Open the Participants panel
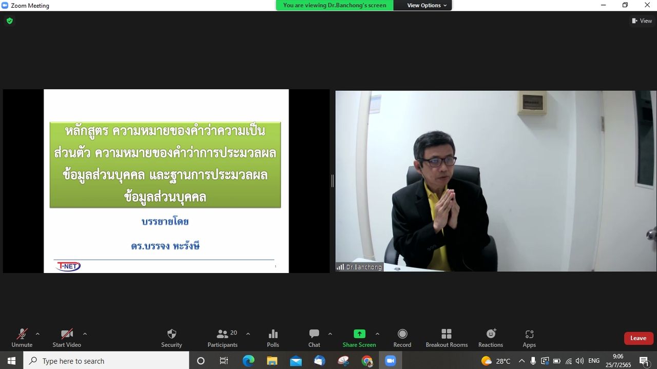The height and width of the screenshot is (369, 657). (222, 337)
